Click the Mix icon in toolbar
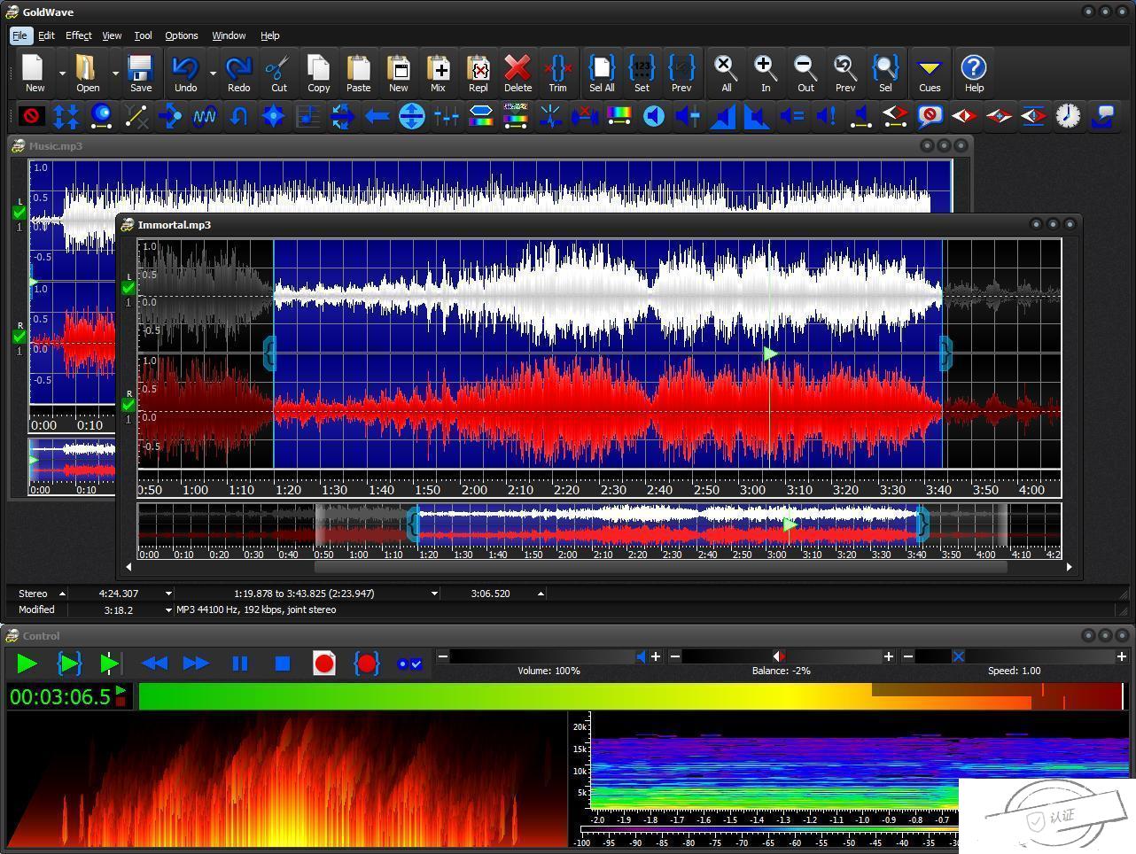1136x854 pixels. pos(438,73)
